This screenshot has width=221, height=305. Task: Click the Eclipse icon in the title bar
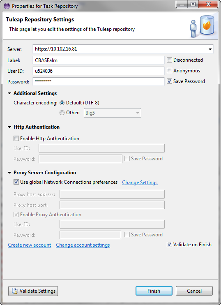pos(7,6)
